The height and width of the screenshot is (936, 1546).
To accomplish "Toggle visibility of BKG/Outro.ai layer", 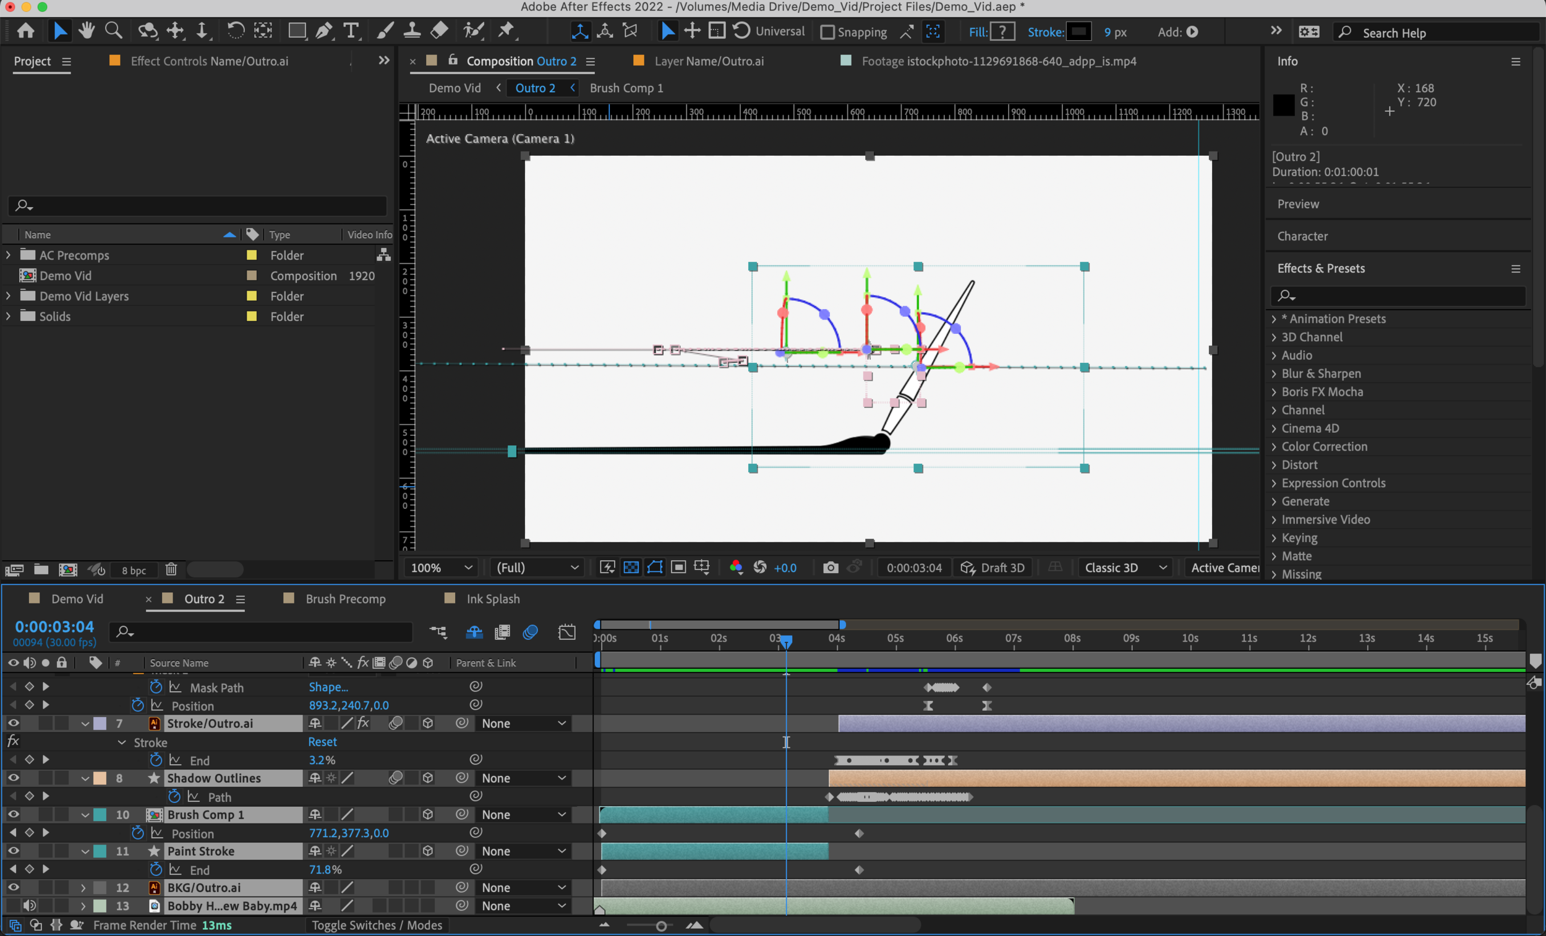I will pos(13,887).
